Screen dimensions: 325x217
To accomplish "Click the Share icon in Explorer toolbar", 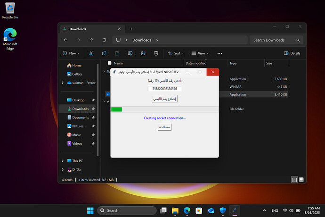I will click(x=143, y=53).
